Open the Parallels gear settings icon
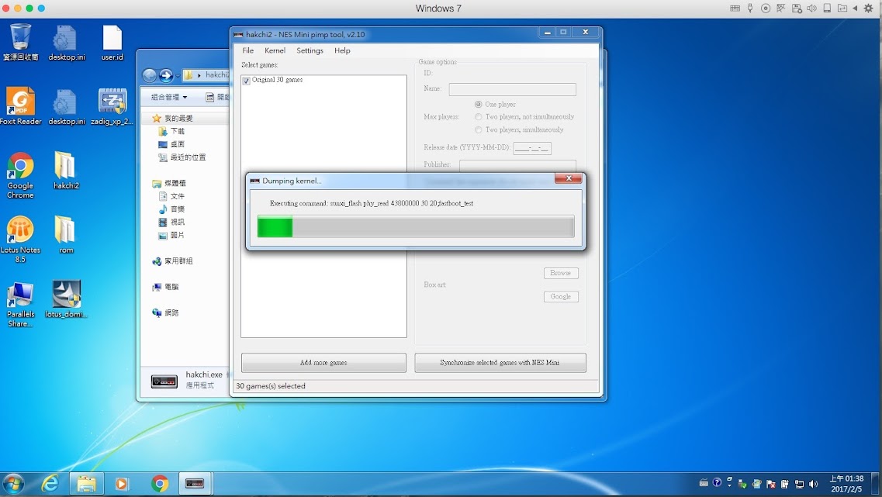The width and height of the screenshot is (882, 497). 869,9
